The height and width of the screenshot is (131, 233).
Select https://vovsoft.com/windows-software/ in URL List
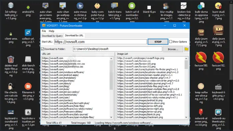[63, 72]
